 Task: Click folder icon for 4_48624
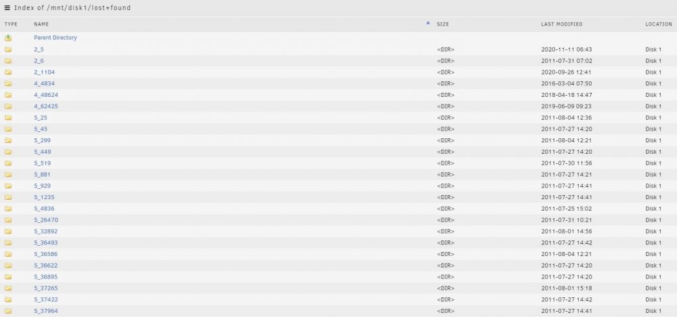click(x=8, y=95)
